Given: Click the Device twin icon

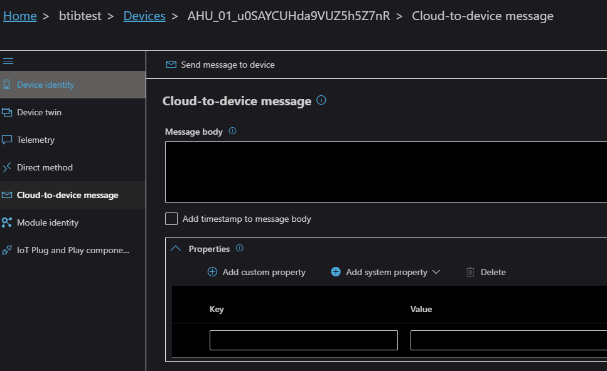Looking at the screenshot, I should click(7, 112).
